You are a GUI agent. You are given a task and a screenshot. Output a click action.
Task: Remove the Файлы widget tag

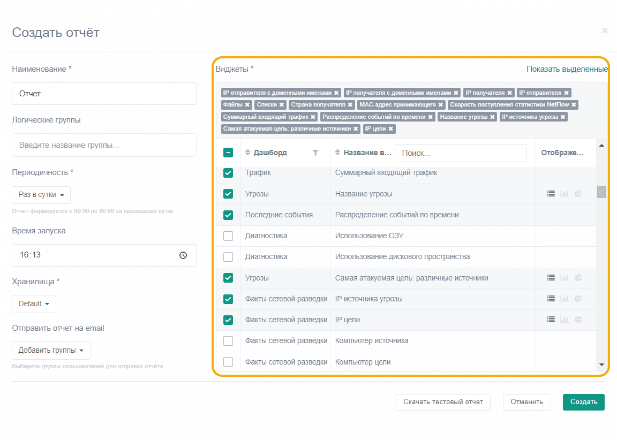point(247,104)
